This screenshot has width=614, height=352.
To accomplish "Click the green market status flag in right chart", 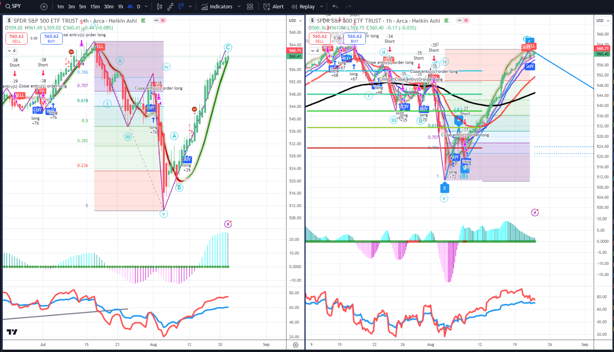I will tap(446, 21).
